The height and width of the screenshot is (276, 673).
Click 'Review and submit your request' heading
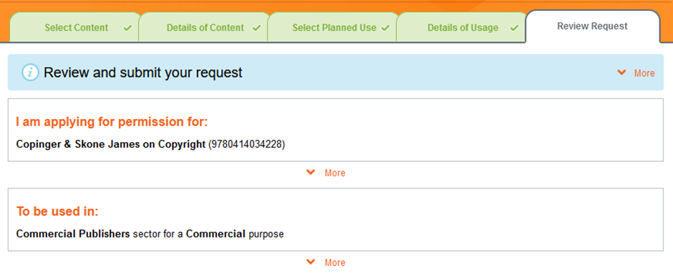[143, 72]
